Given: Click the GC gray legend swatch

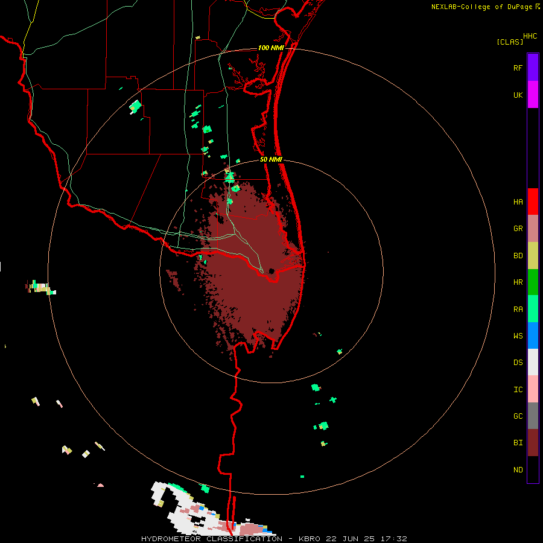Looking at the screenshot, I should click(533, 416).
